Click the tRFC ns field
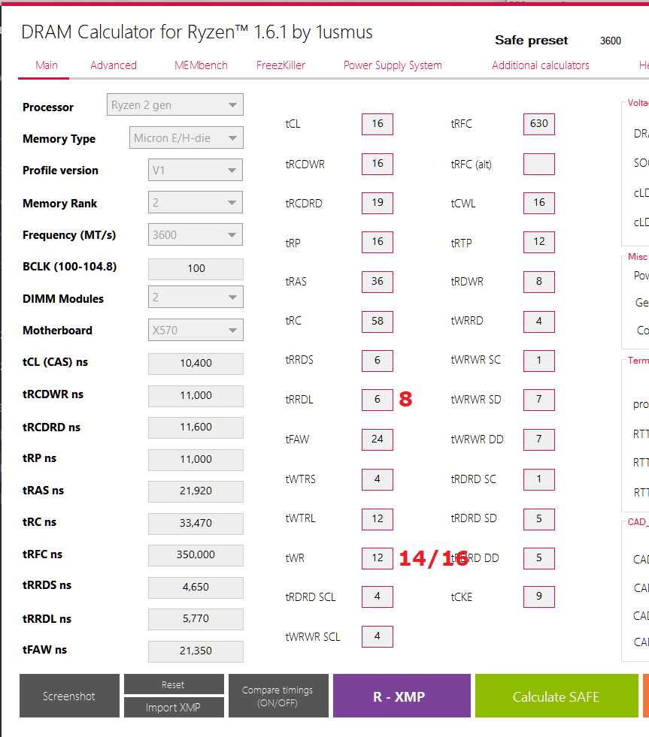The width and height of the screenshot is (649, 737). point(196,555)
